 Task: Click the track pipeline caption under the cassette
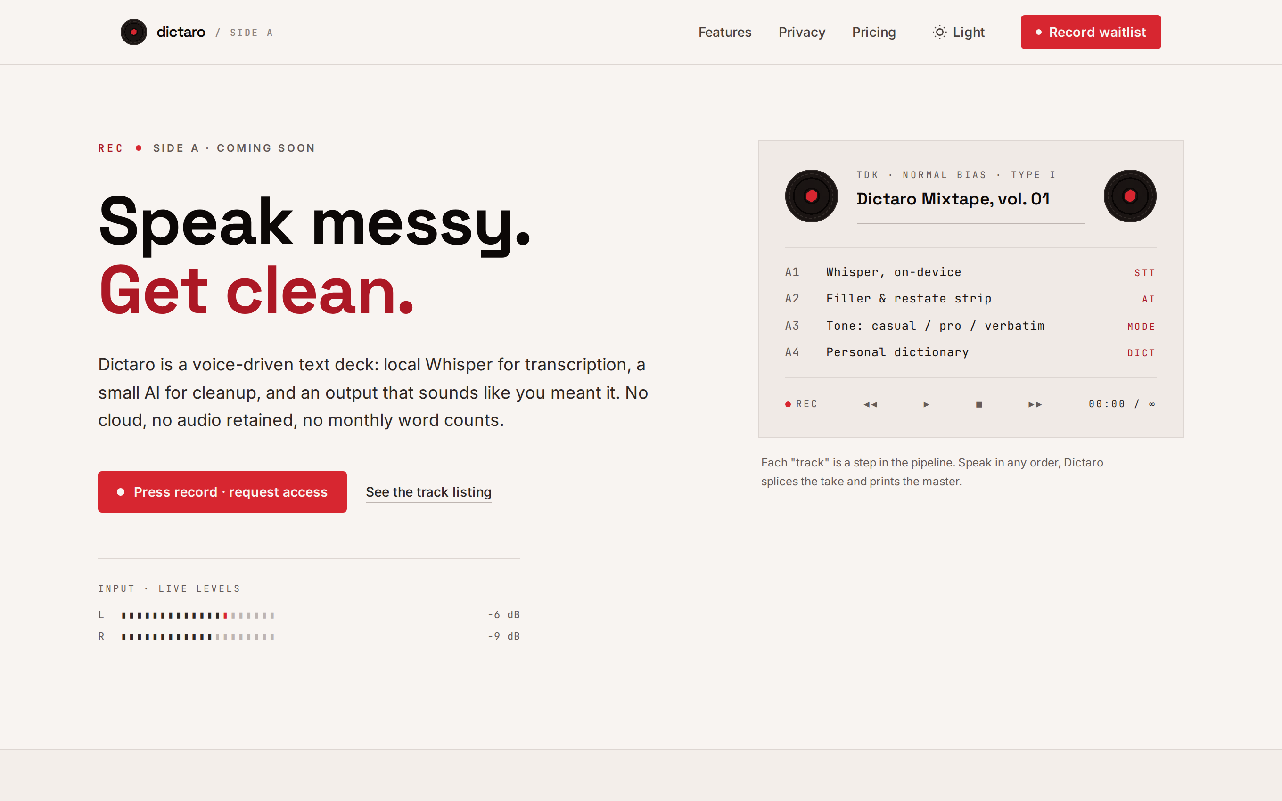click(932, 472)
